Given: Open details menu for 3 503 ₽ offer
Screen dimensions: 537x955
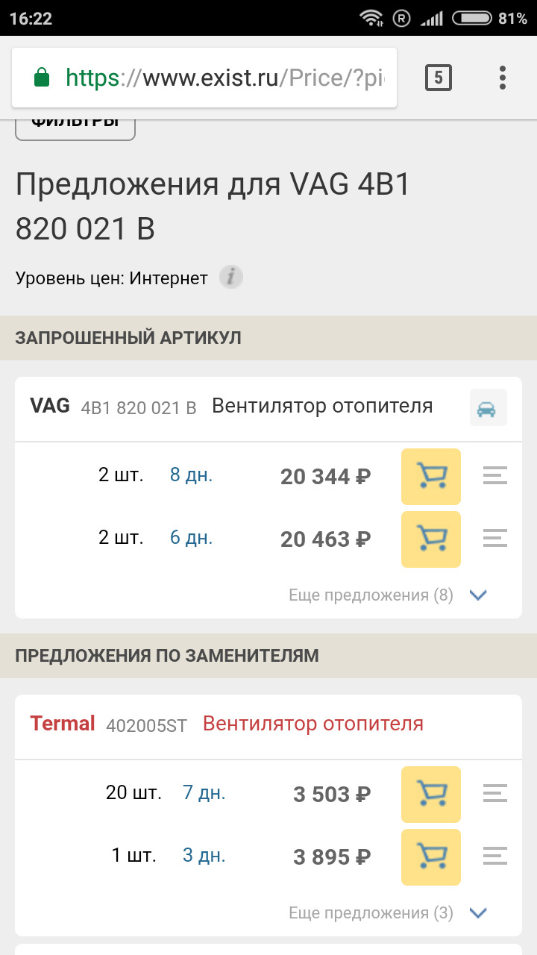Looking at the screenshot, I should (x=495, y=794).
